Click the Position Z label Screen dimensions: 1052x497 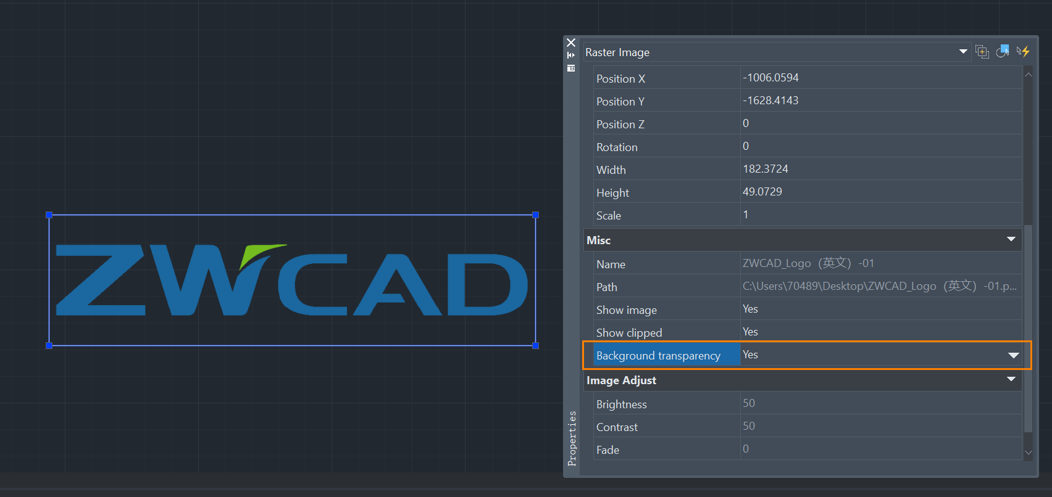tap(620, 125)
